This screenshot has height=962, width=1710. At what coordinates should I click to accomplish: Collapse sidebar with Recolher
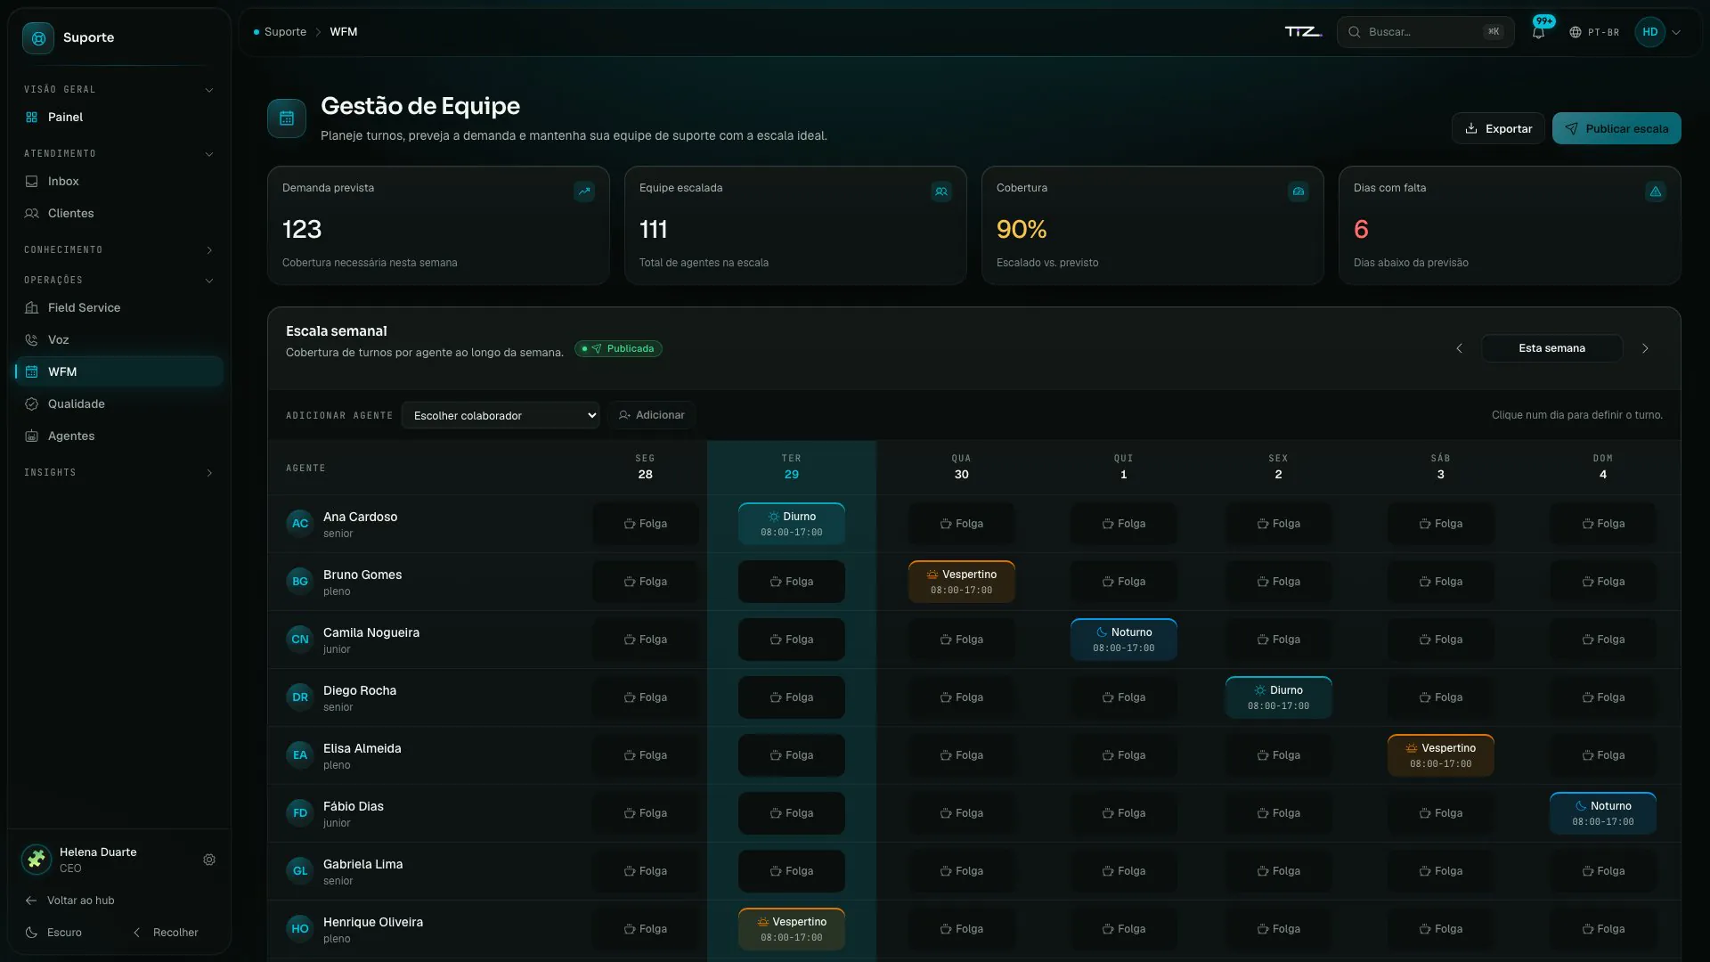point(166,932)
